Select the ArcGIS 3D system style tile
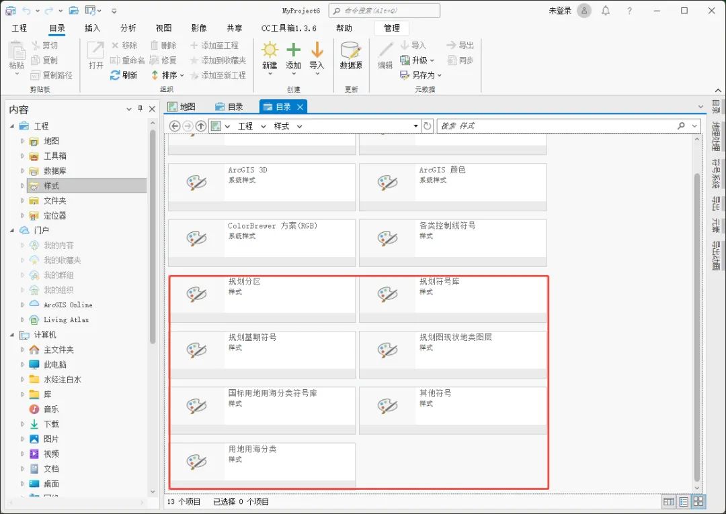The height and width of the screenshot is (514, 726). pos(261,187)
